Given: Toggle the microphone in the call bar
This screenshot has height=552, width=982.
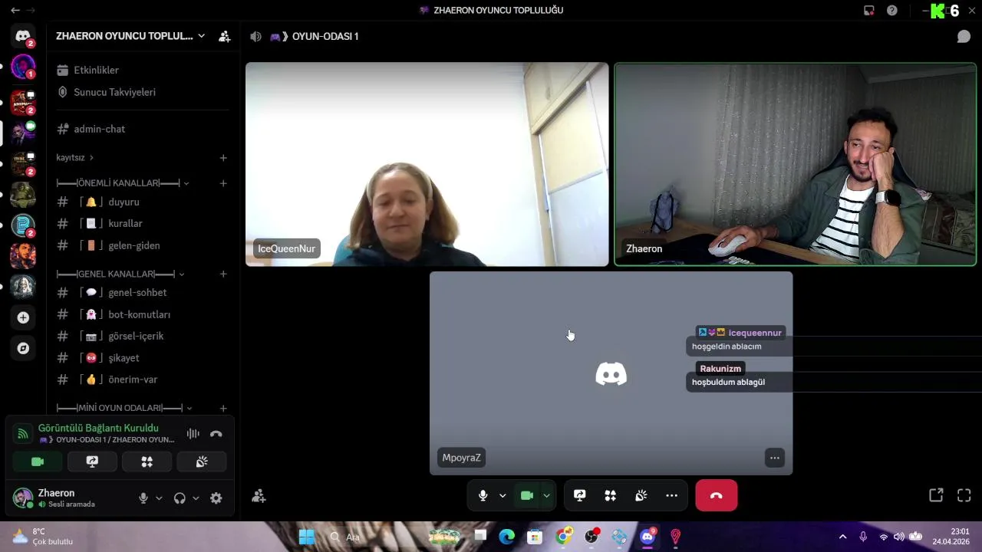Looking at the screenshot, I should (483, 495).
